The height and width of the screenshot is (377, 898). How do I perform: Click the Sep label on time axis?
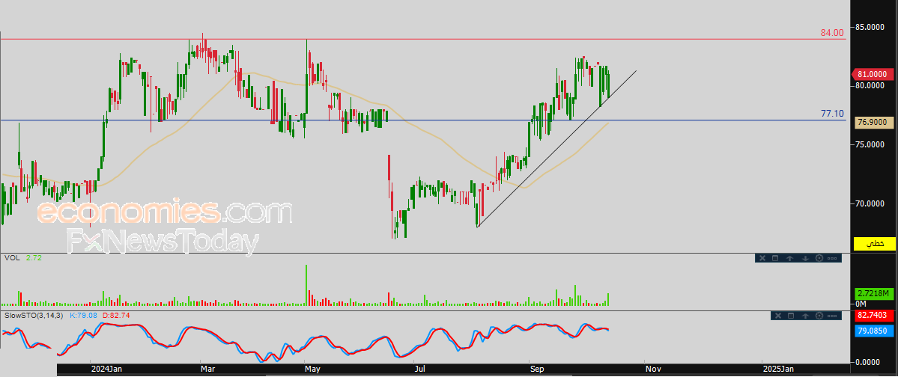[536, 370]
